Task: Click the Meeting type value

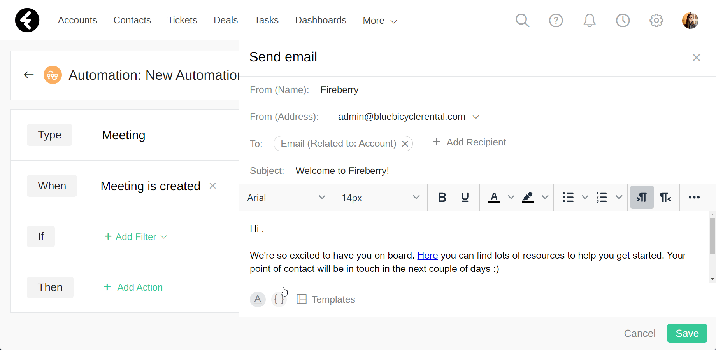Action: pos(124,135)
